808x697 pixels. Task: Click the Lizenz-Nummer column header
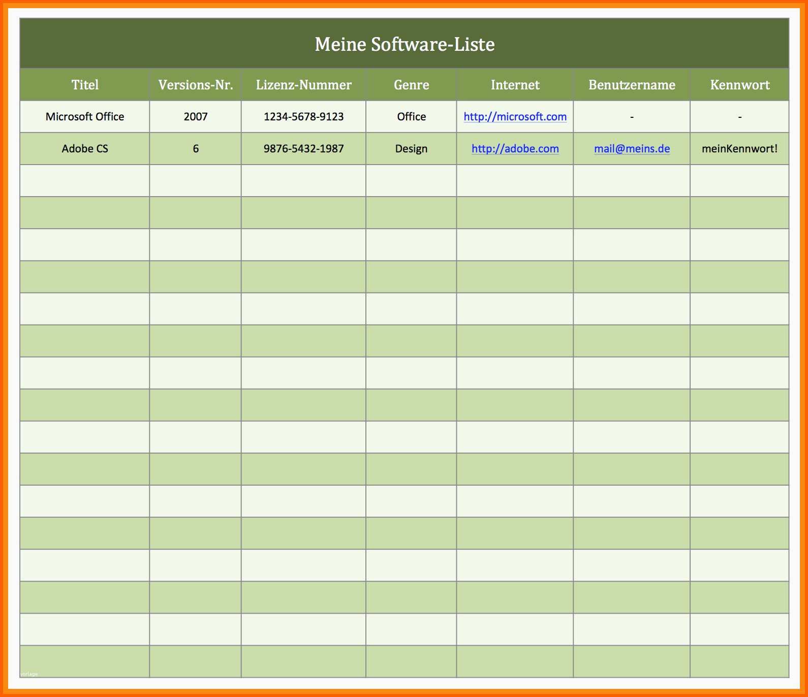(303, 85)
